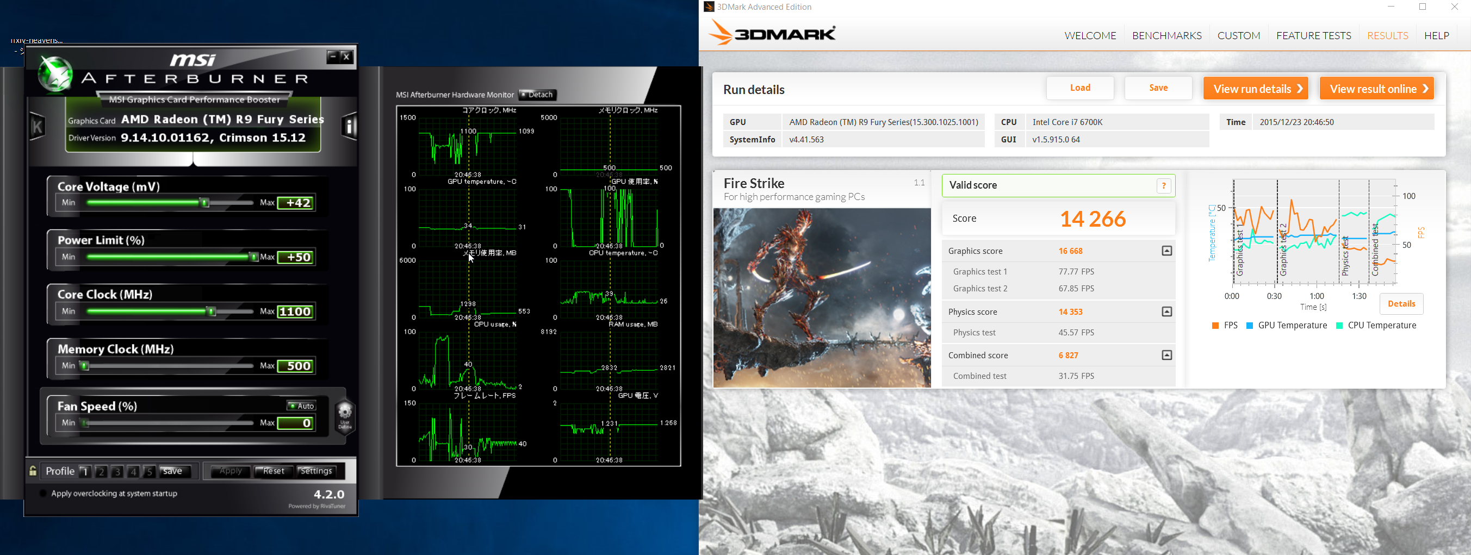
Task: Collapse the Combined score section
Action: click(1166, 355)
